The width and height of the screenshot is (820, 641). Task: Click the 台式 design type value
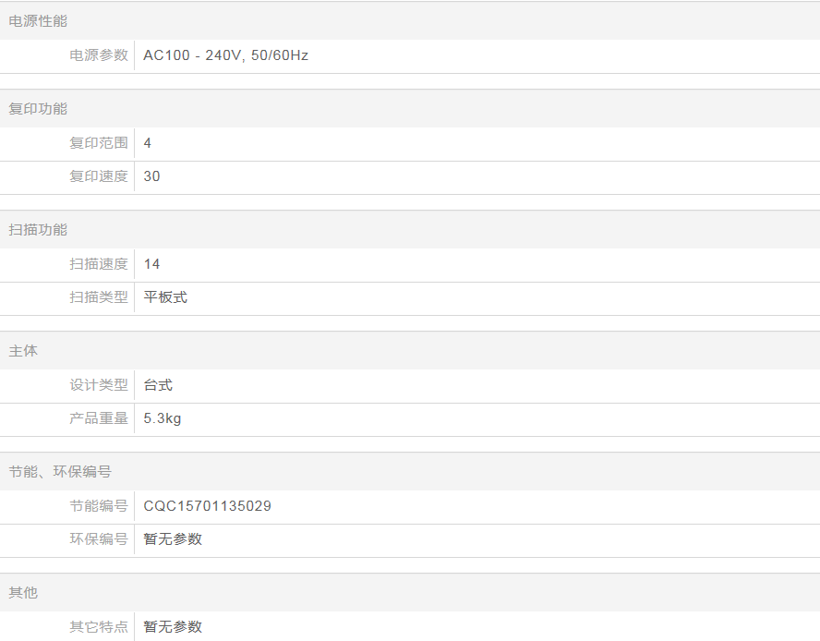tap(158, 385)
